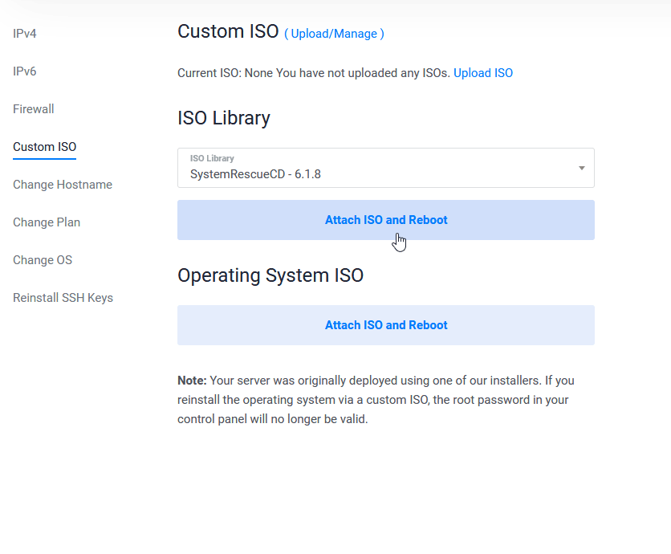Expand the ISO Library dropdown arrow
671x554 pixels.
pyautogui.click(x=581, y=168)
